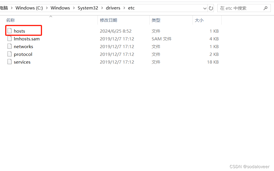Click the lmhosts.sam file icon
The width and height of the screenshot is (274, 171).
point(9,39)
